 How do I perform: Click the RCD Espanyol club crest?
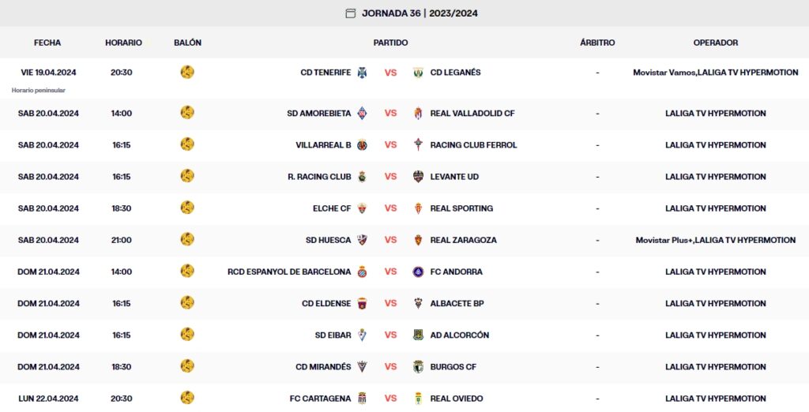click(362, 272)
